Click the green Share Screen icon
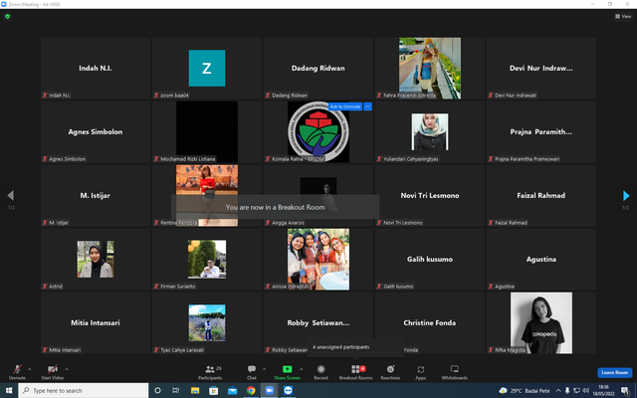Screen dimensions: 637x398 pos(287,369)
